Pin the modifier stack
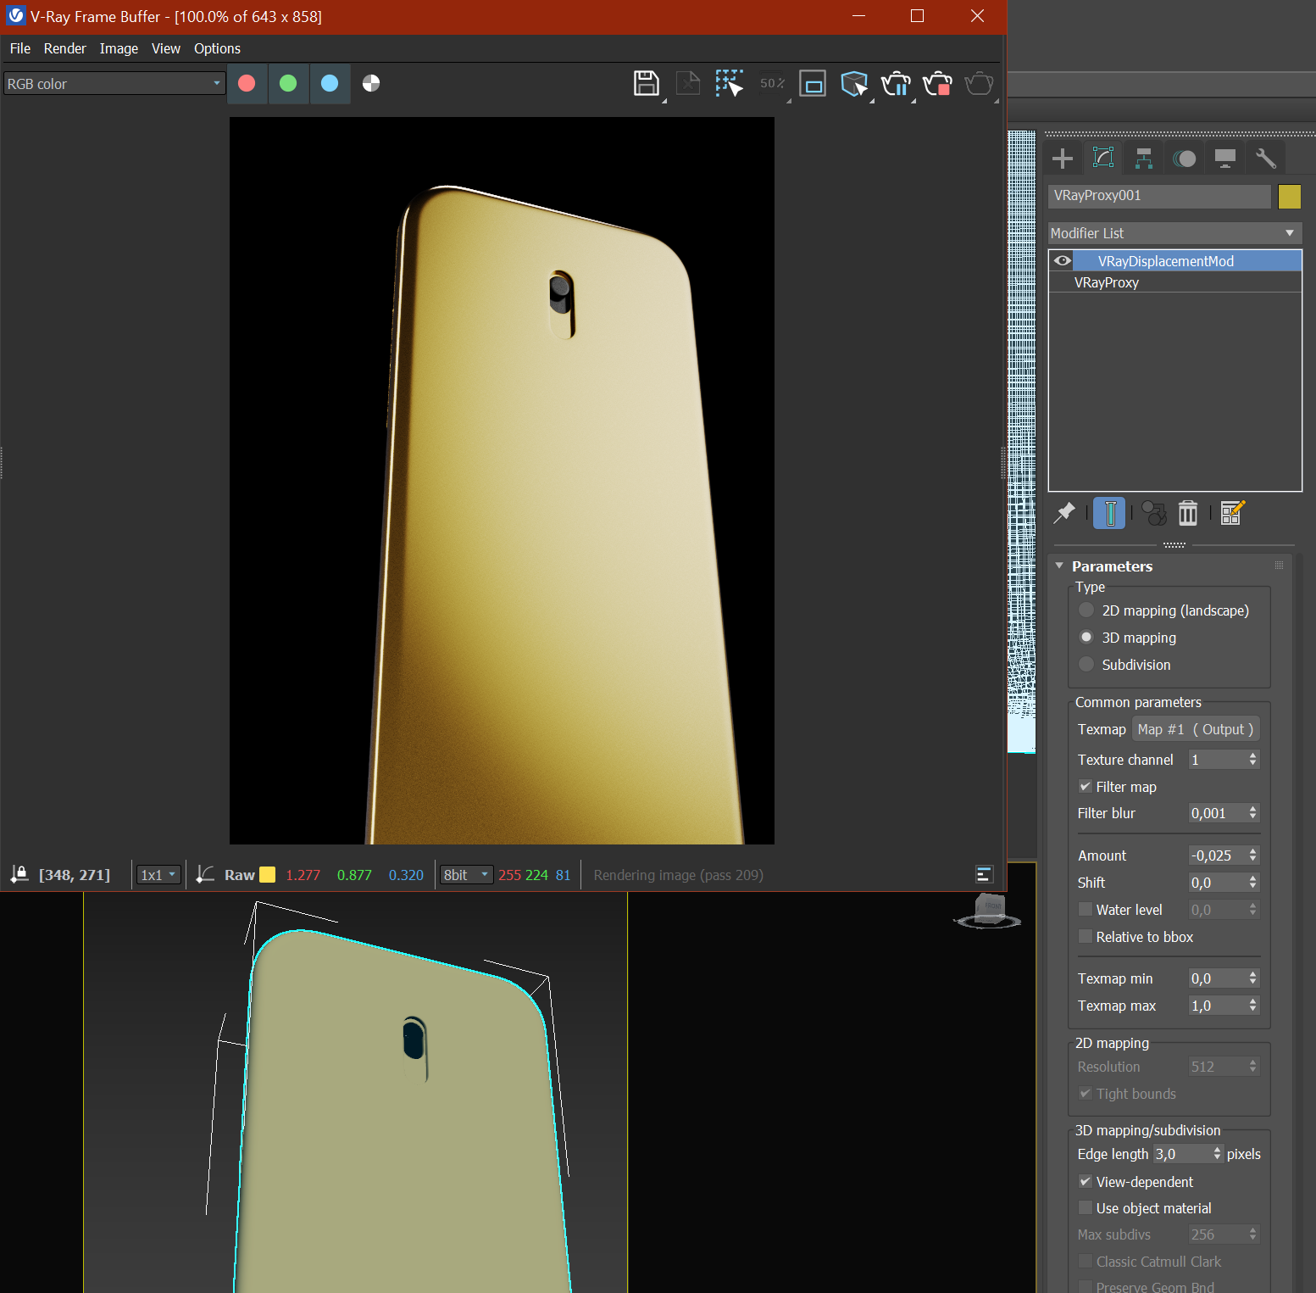1316x1293 pixels. coord(1065,512)
